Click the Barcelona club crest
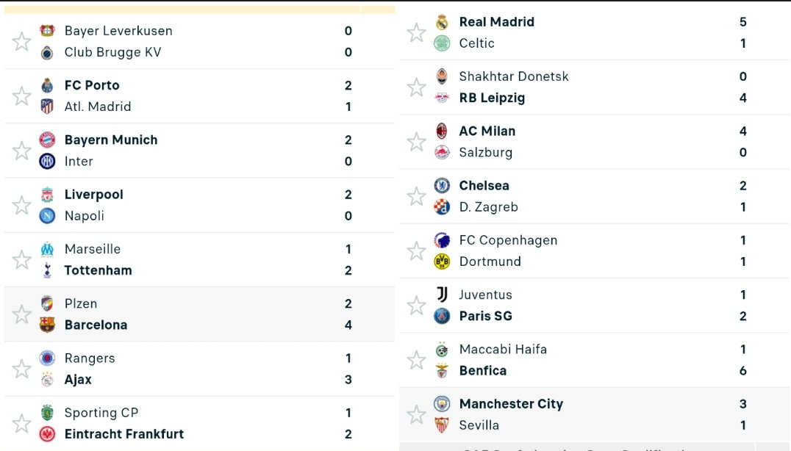 [x=47, y=325]
